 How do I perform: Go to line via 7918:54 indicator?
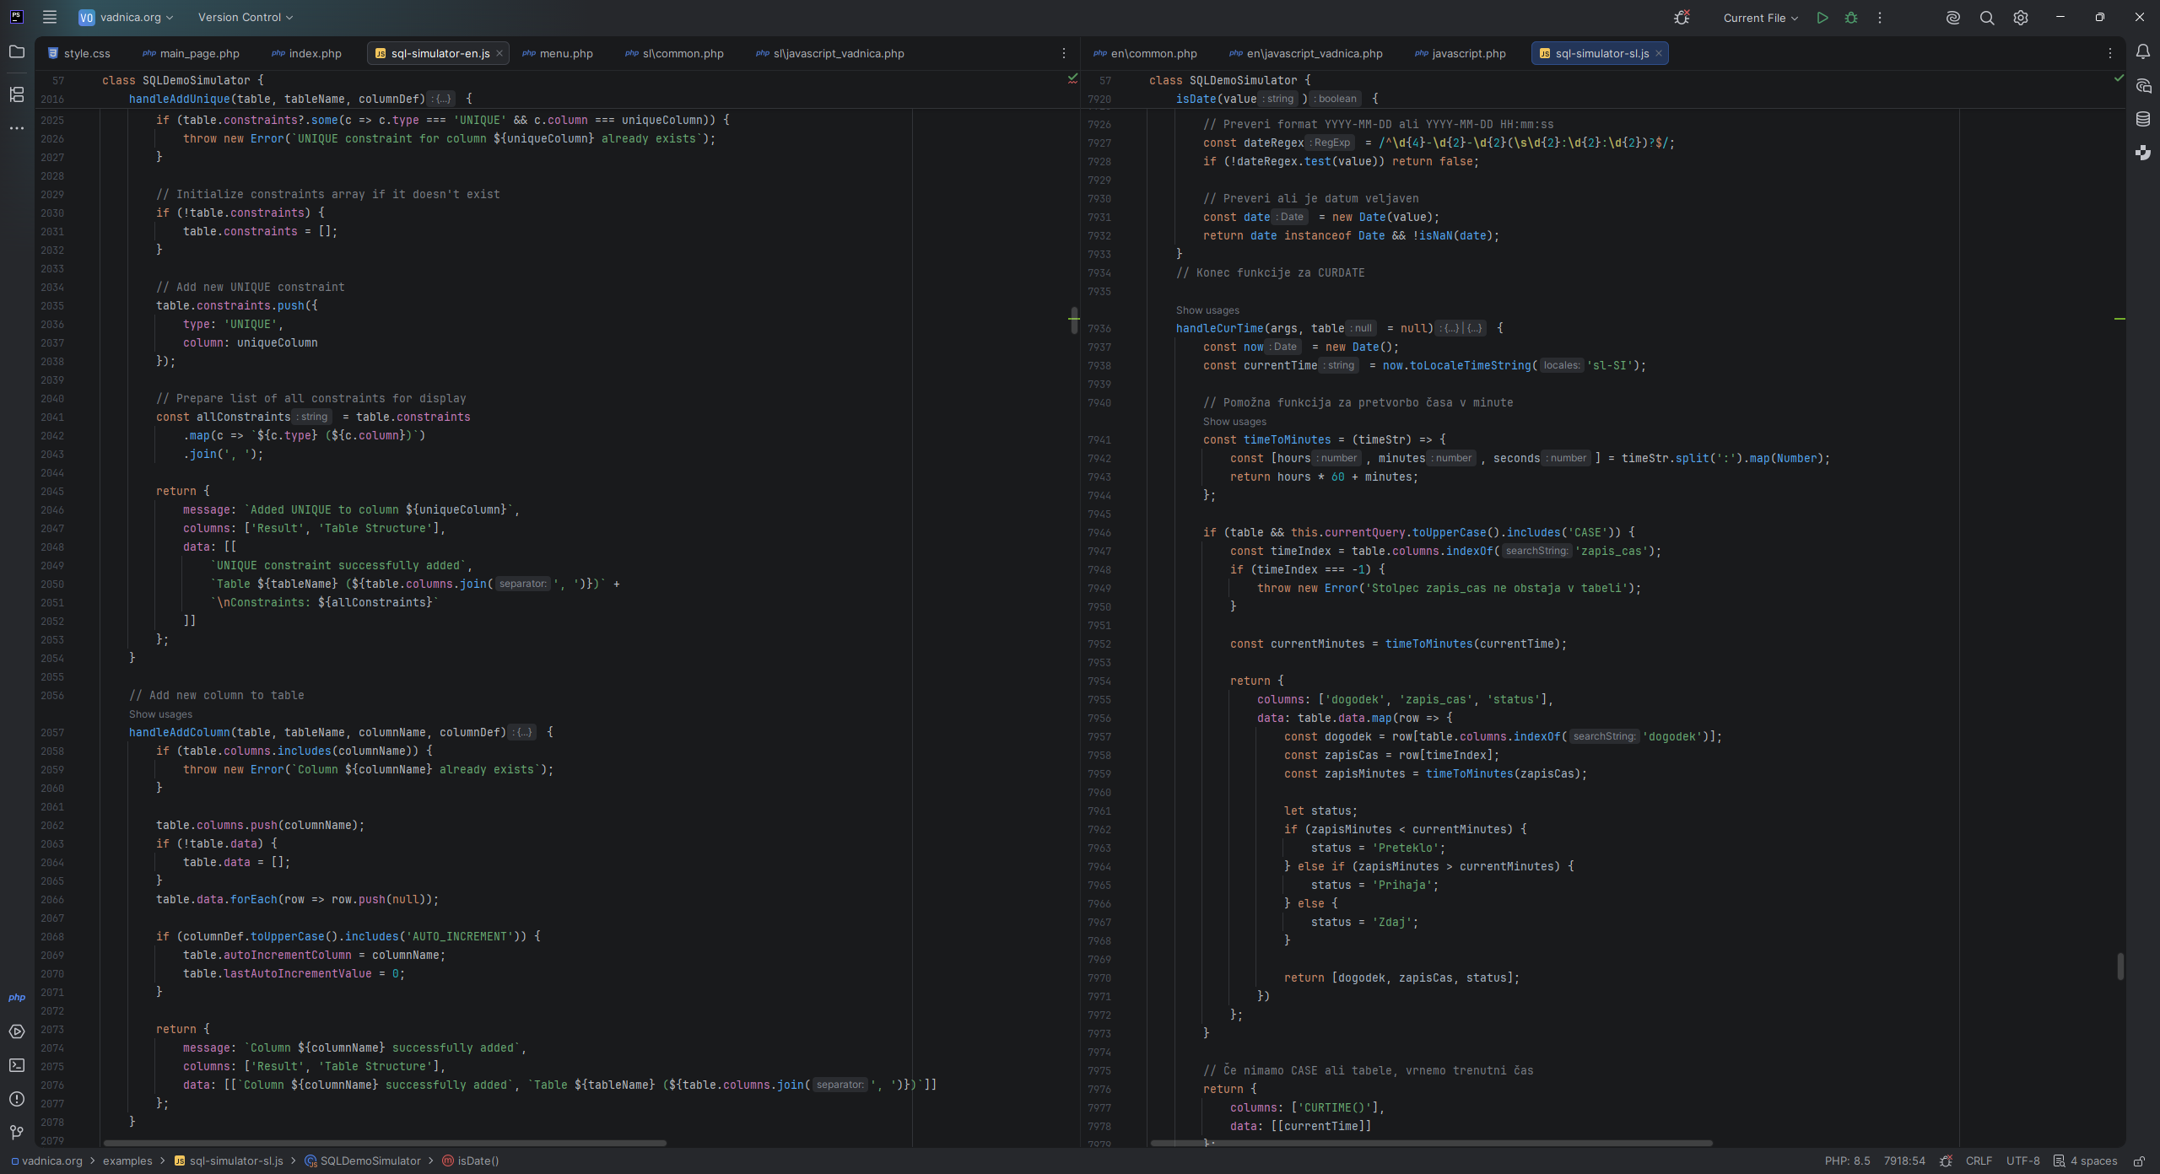pyautogui.click(x=1904, y=1161)
